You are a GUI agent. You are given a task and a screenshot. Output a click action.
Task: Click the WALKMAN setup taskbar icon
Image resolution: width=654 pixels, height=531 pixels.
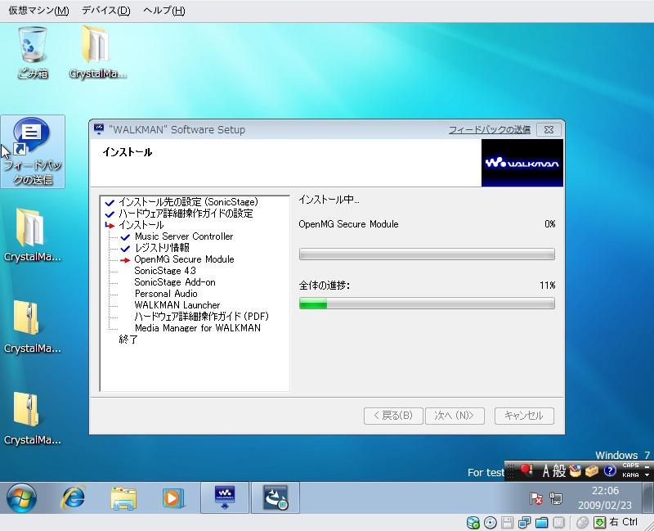224,497
